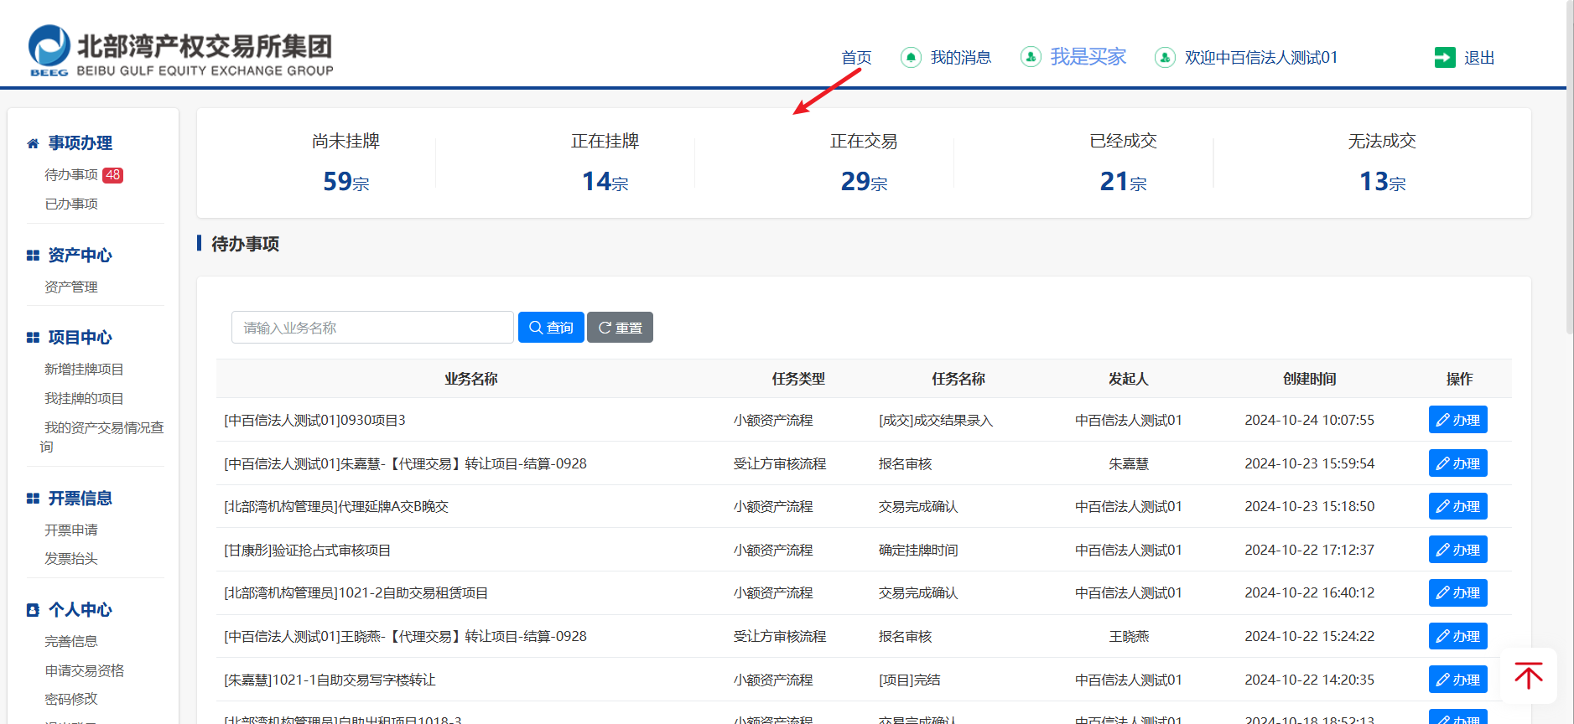Click the 业务名称 column header

(x=471, y=379)
